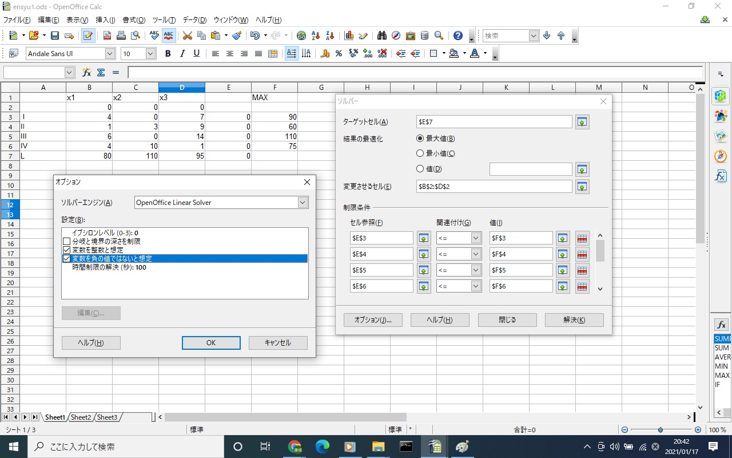Click the Save document icon
Image resolution: width=732 pixels, height=458 pixels.
click(x=55, y=35)
